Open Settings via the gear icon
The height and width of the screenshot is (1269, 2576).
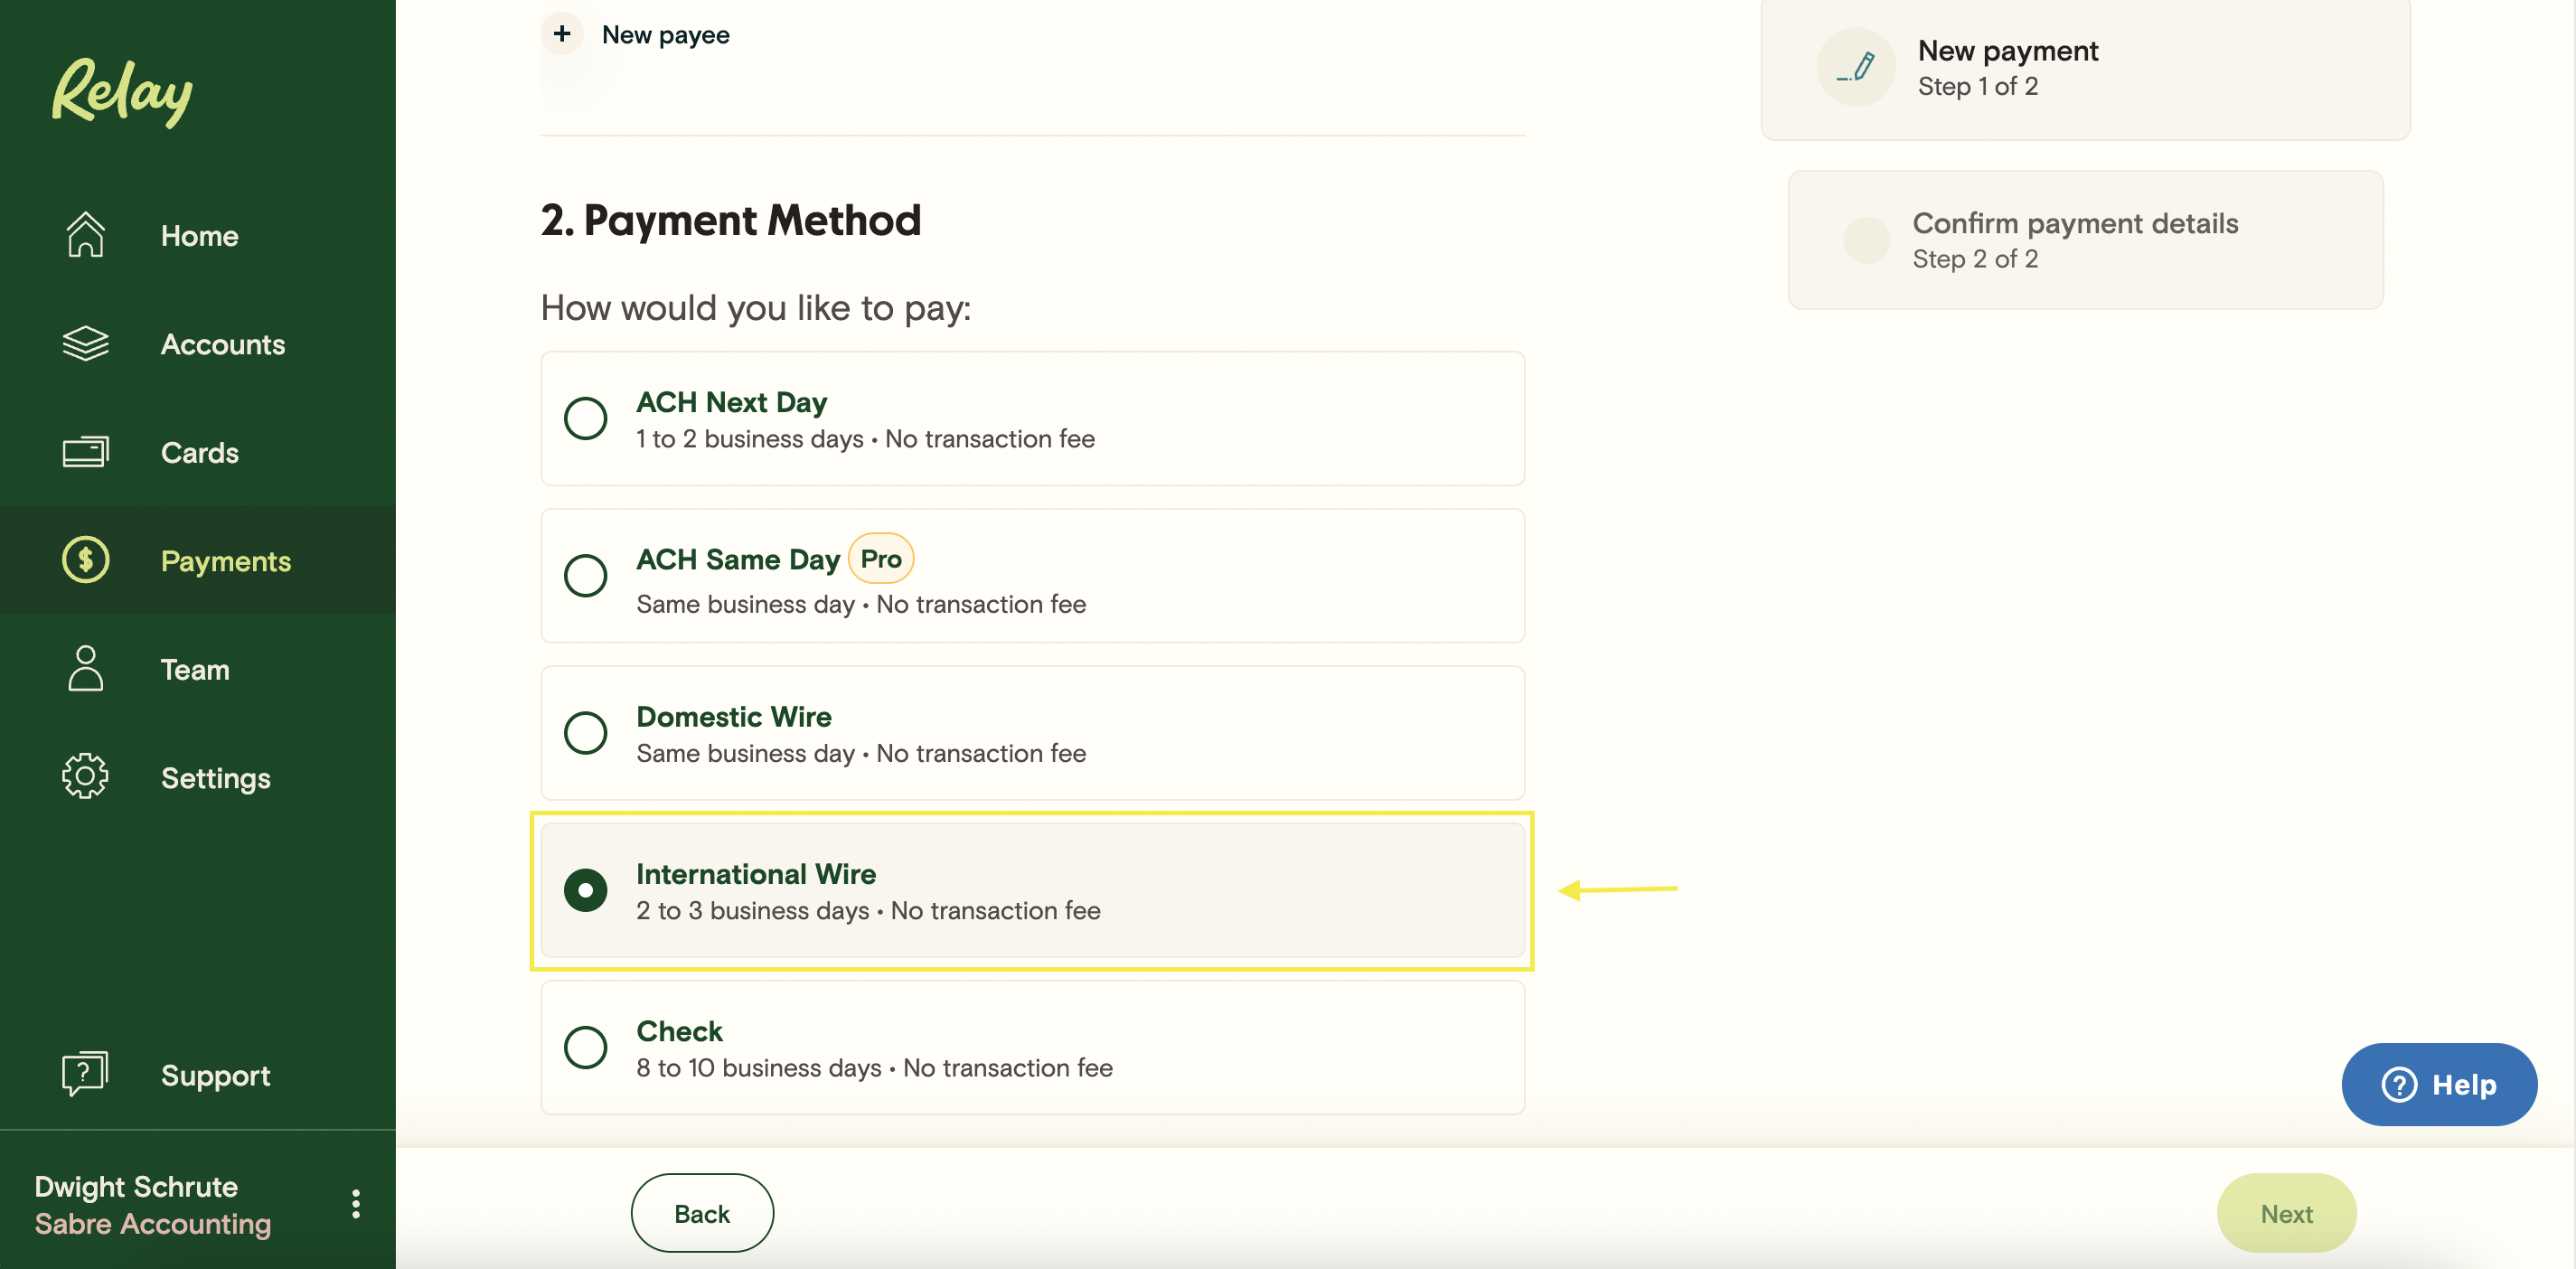[85, 776]
